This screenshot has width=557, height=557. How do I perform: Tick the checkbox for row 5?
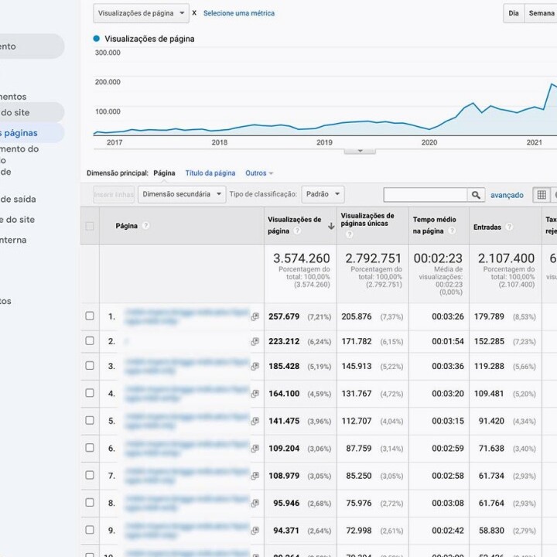coord(90,420)
